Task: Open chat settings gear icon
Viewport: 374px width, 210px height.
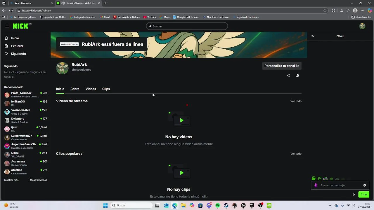Action: pyautogui.click(x=354, y=195)
